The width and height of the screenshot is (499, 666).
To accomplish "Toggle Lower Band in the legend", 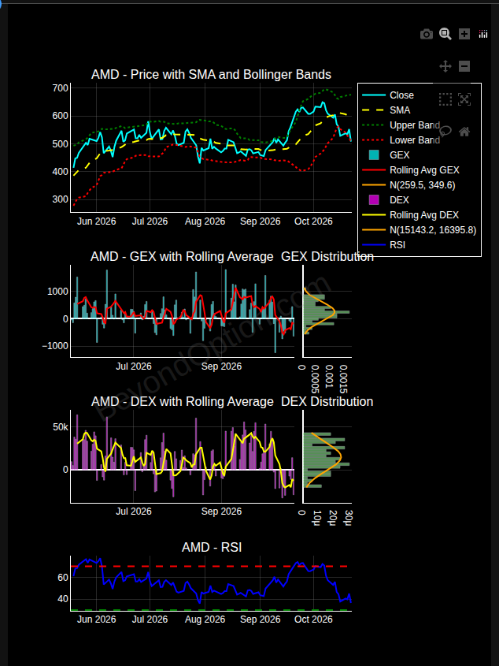I will tap(415, 140).
